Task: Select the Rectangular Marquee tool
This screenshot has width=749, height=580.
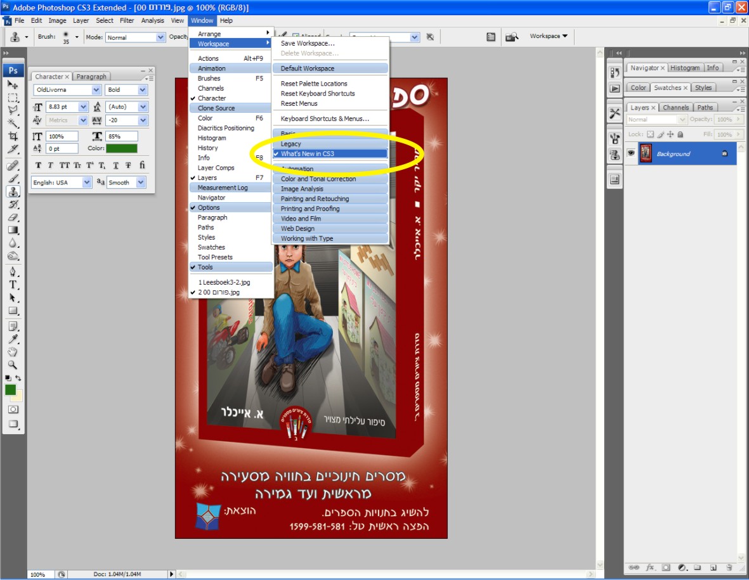Action: [13, 98]
